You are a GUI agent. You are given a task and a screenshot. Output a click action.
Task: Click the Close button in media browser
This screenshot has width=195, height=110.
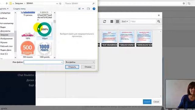tap(156, 102)
